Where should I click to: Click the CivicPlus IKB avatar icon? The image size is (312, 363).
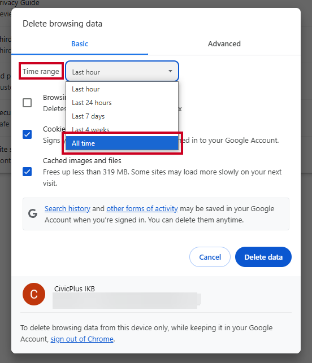34,294
